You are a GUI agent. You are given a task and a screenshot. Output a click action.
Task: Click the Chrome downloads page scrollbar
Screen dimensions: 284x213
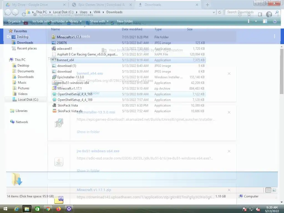tap(282, 71)
